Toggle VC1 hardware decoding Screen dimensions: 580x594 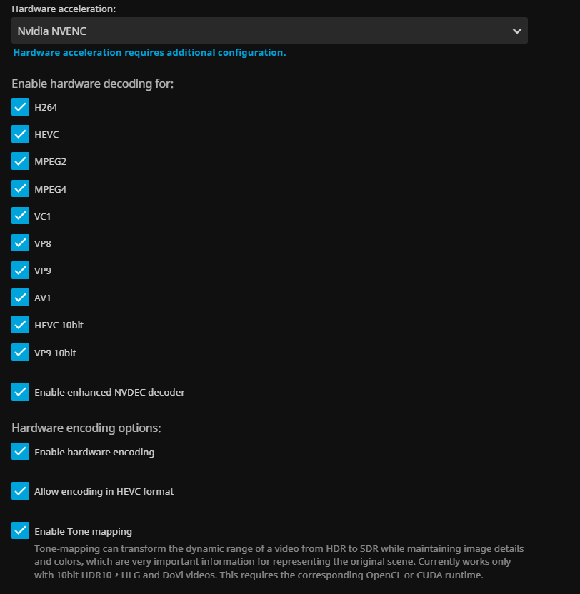tap(21, 216)
